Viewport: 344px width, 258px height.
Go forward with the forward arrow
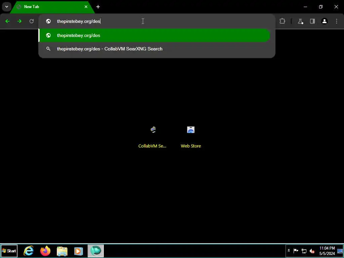pyautogui.click(x=19, y=21)
